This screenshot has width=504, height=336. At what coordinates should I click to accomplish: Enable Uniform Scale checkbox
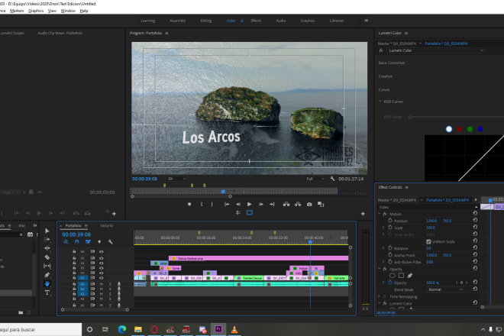[428, 241]
